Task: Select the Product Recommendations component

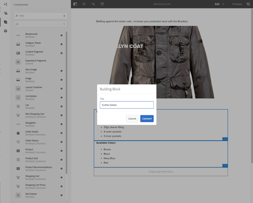Action: click(x=39, y=169)
